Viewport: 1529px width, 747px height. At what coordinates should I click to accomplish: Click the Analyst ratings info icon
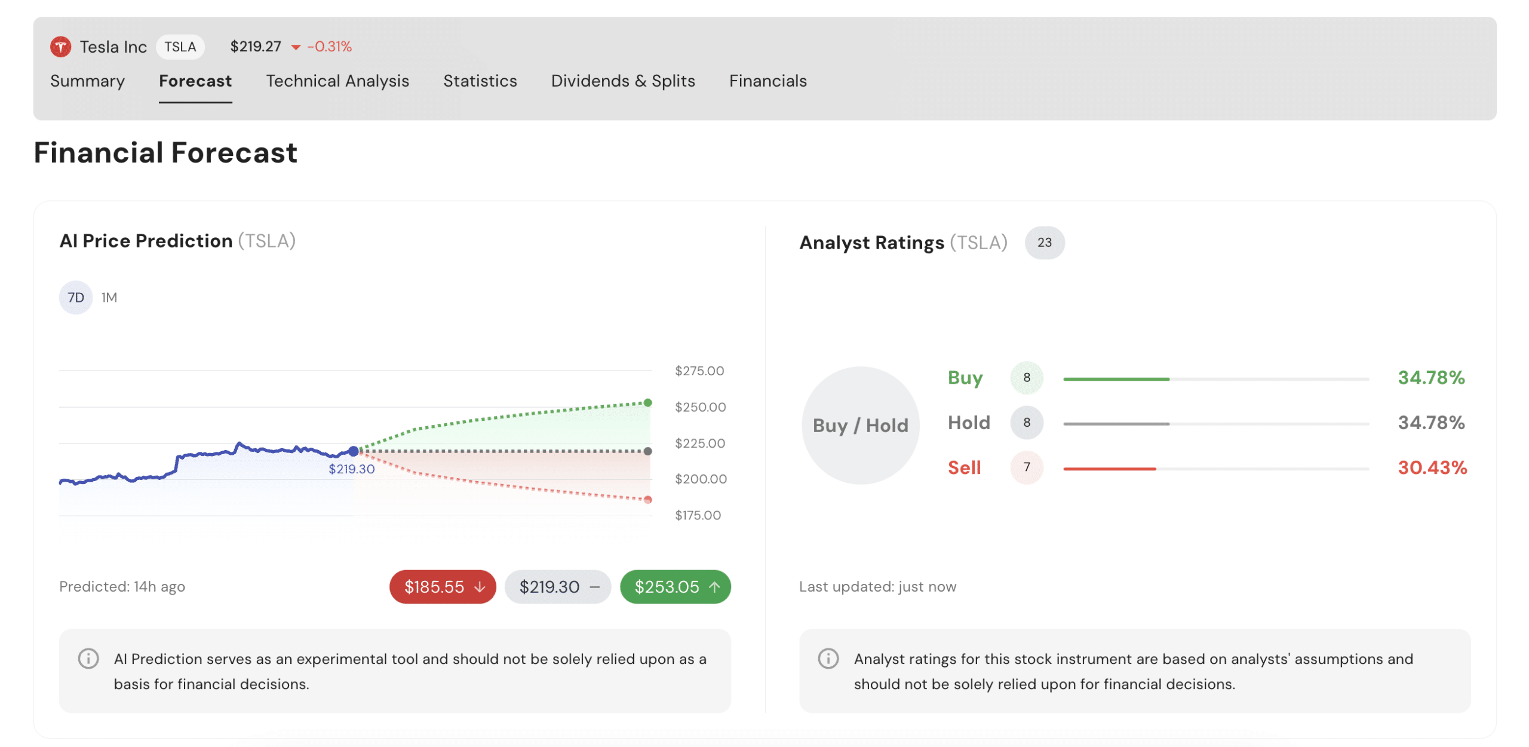click(x=828, y=659)
